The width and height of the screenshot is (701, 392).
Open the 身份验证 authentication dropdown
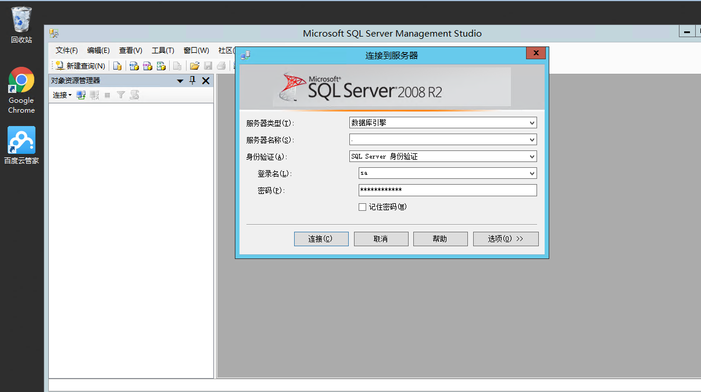pyautogui.click(x=532, y=156)
